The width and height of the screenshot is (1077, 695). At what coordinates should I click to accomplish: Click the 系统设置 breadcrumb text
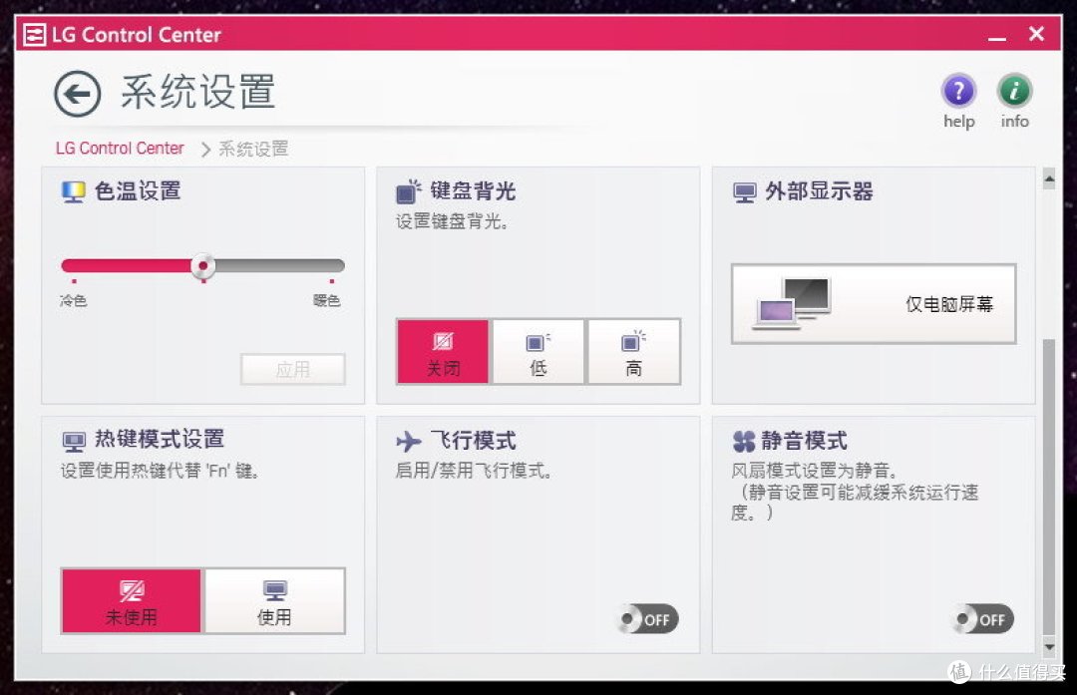(253, 149)
